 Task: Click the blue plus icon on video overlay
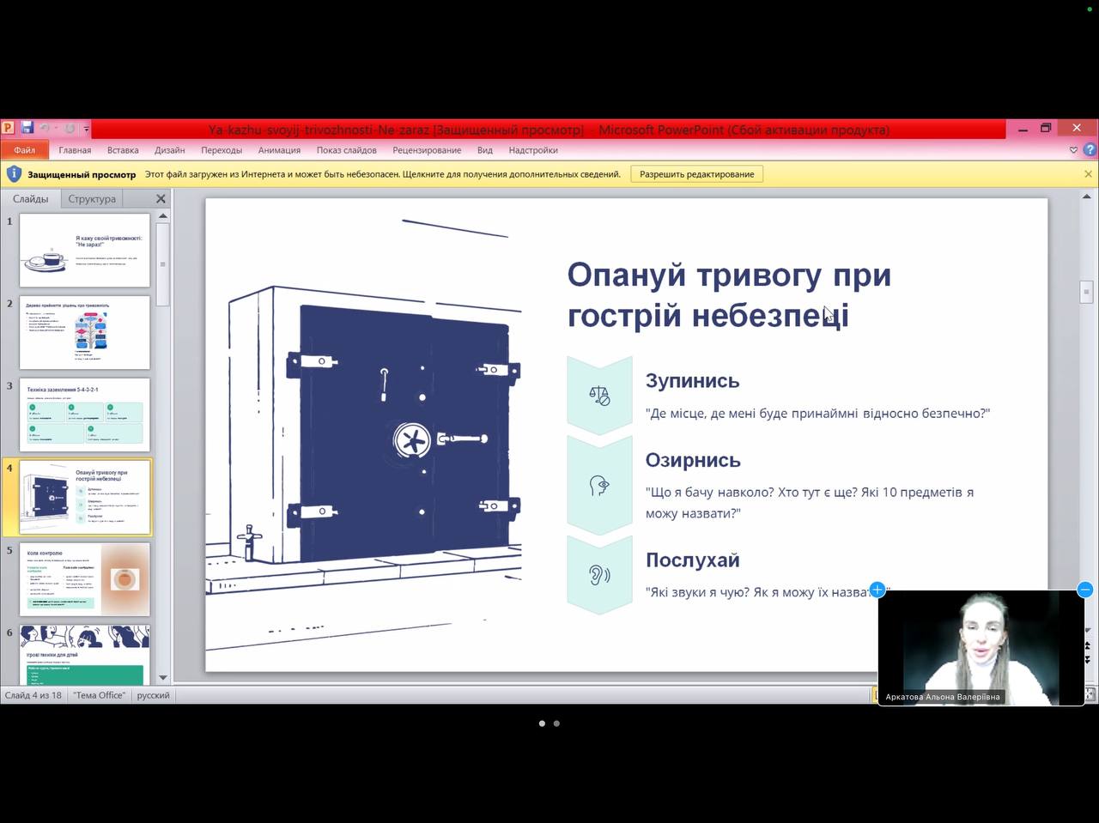pyautogui.click(x=877, y=590)
